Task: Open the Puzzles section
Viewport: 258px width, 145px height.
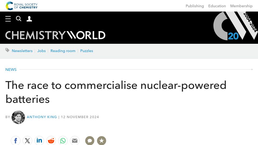Action: (x=87, y=51)
